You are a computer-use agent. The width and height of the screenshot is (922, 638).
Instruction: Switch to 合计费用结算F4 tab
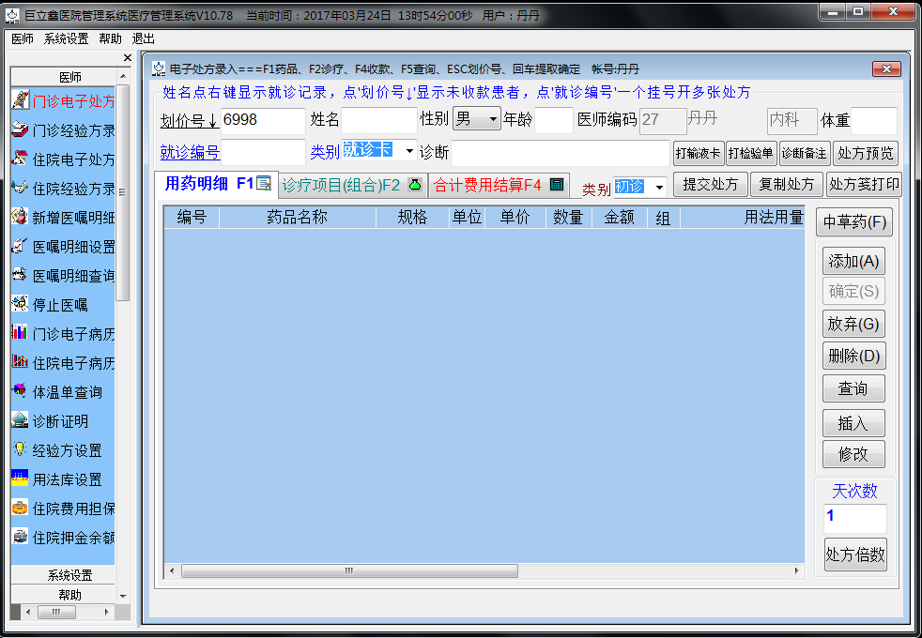click(x=499, y=185)
